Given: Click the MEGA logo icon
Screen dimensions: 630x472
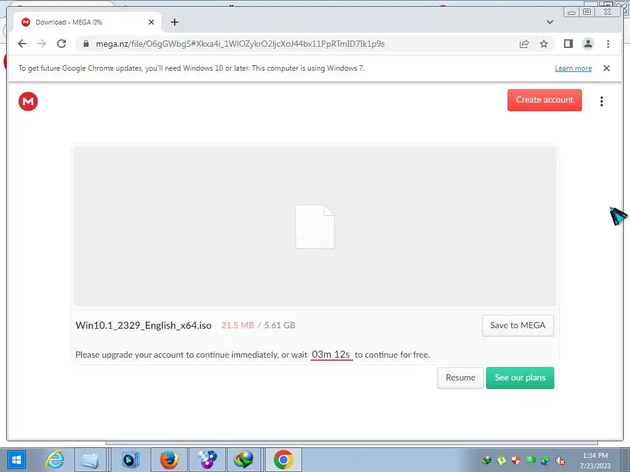Looking at the screenshot, I should pos(28,101).
